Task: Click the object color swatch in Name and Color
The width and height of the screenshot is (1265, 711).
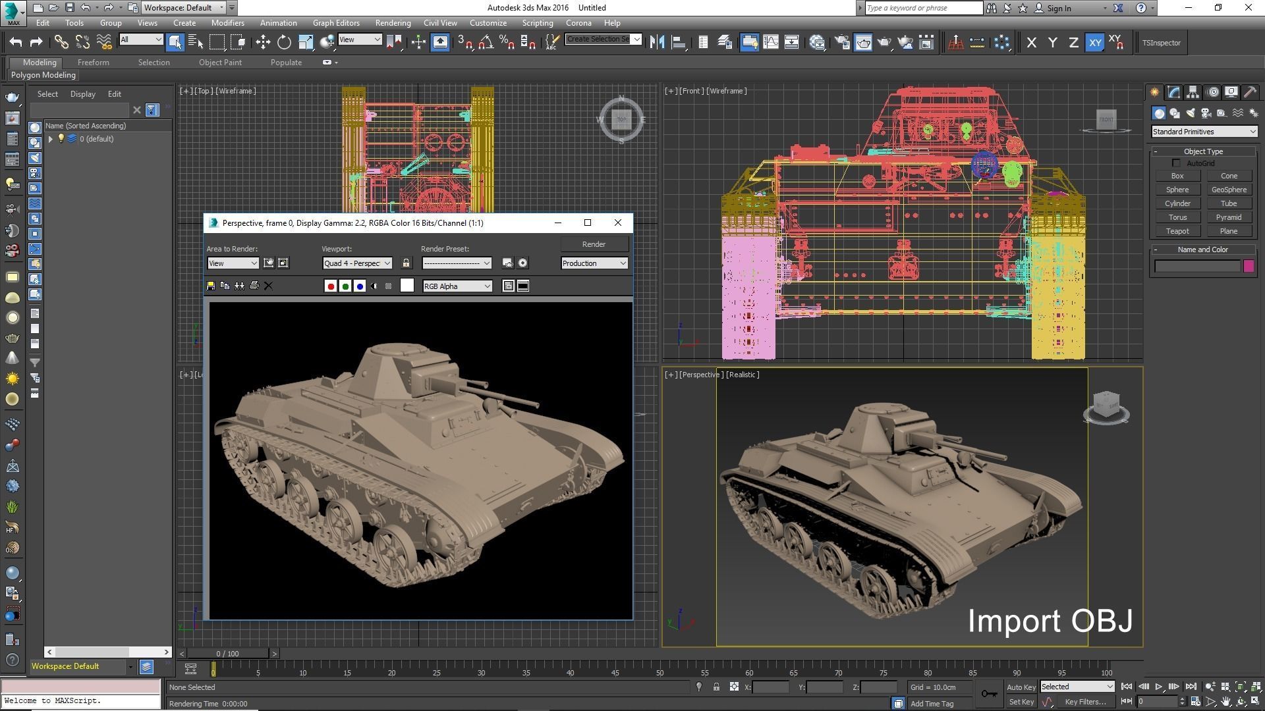Action: pyautogui.click(x=1249, y=266)
